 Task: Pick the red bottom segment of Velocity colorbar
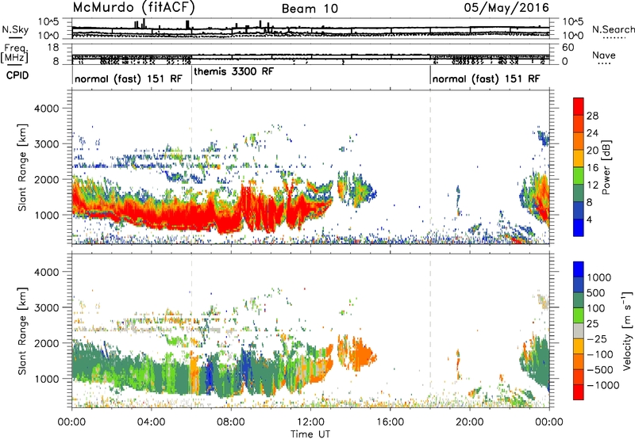click(579, 392)
